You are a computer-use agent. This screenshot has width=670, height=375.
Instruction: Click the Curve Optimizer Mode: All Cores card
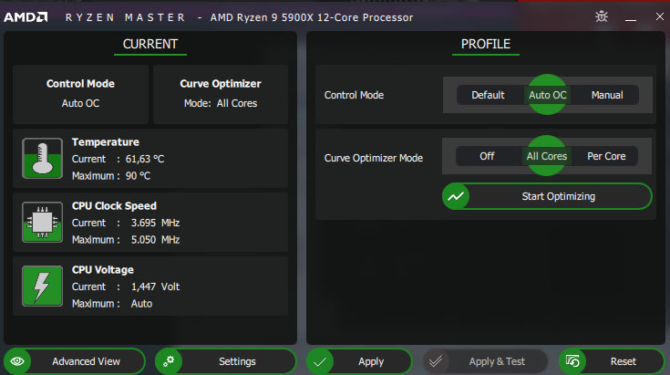(x=221, y=95)
